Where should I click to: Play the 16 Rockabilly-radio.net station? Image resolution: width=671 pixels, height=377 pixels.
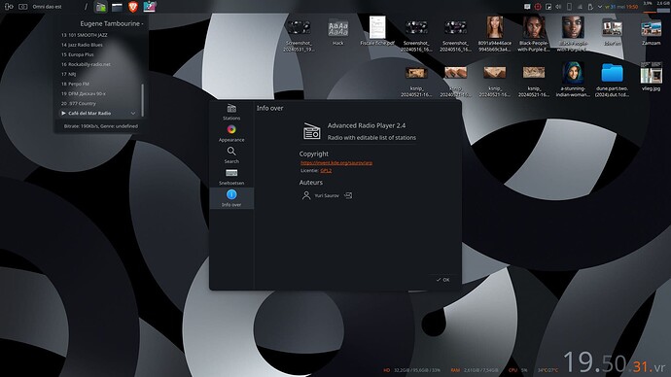pyautogui.click(x=99, y=64)
